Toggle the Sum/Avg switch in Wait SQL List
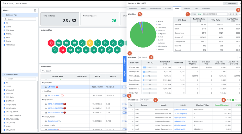Screen dimensions: 242x134 click(x=232, y=100)
